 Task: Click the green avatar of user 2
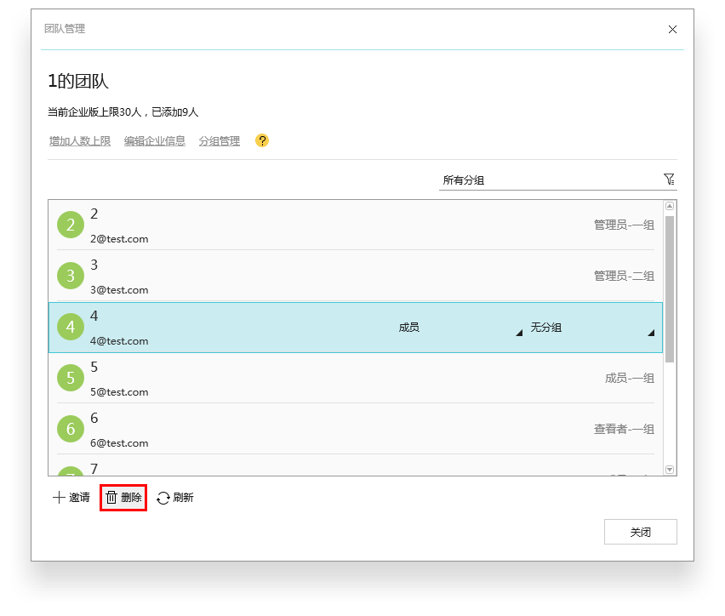coord(71,225)
